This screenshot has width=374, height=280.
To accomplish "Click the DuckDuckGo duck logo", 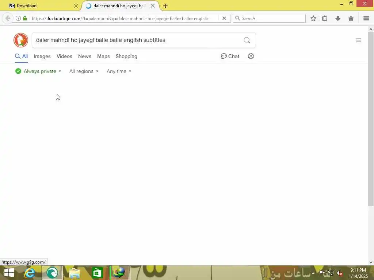I will pyautogui.click(x=21, y=40).
